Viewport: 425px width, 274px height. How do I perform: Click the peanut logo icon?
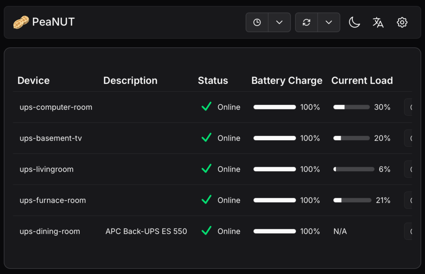pos(21,22)
